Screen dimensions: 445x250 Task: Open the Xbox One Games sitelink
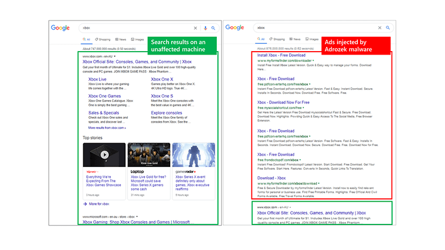105,96
